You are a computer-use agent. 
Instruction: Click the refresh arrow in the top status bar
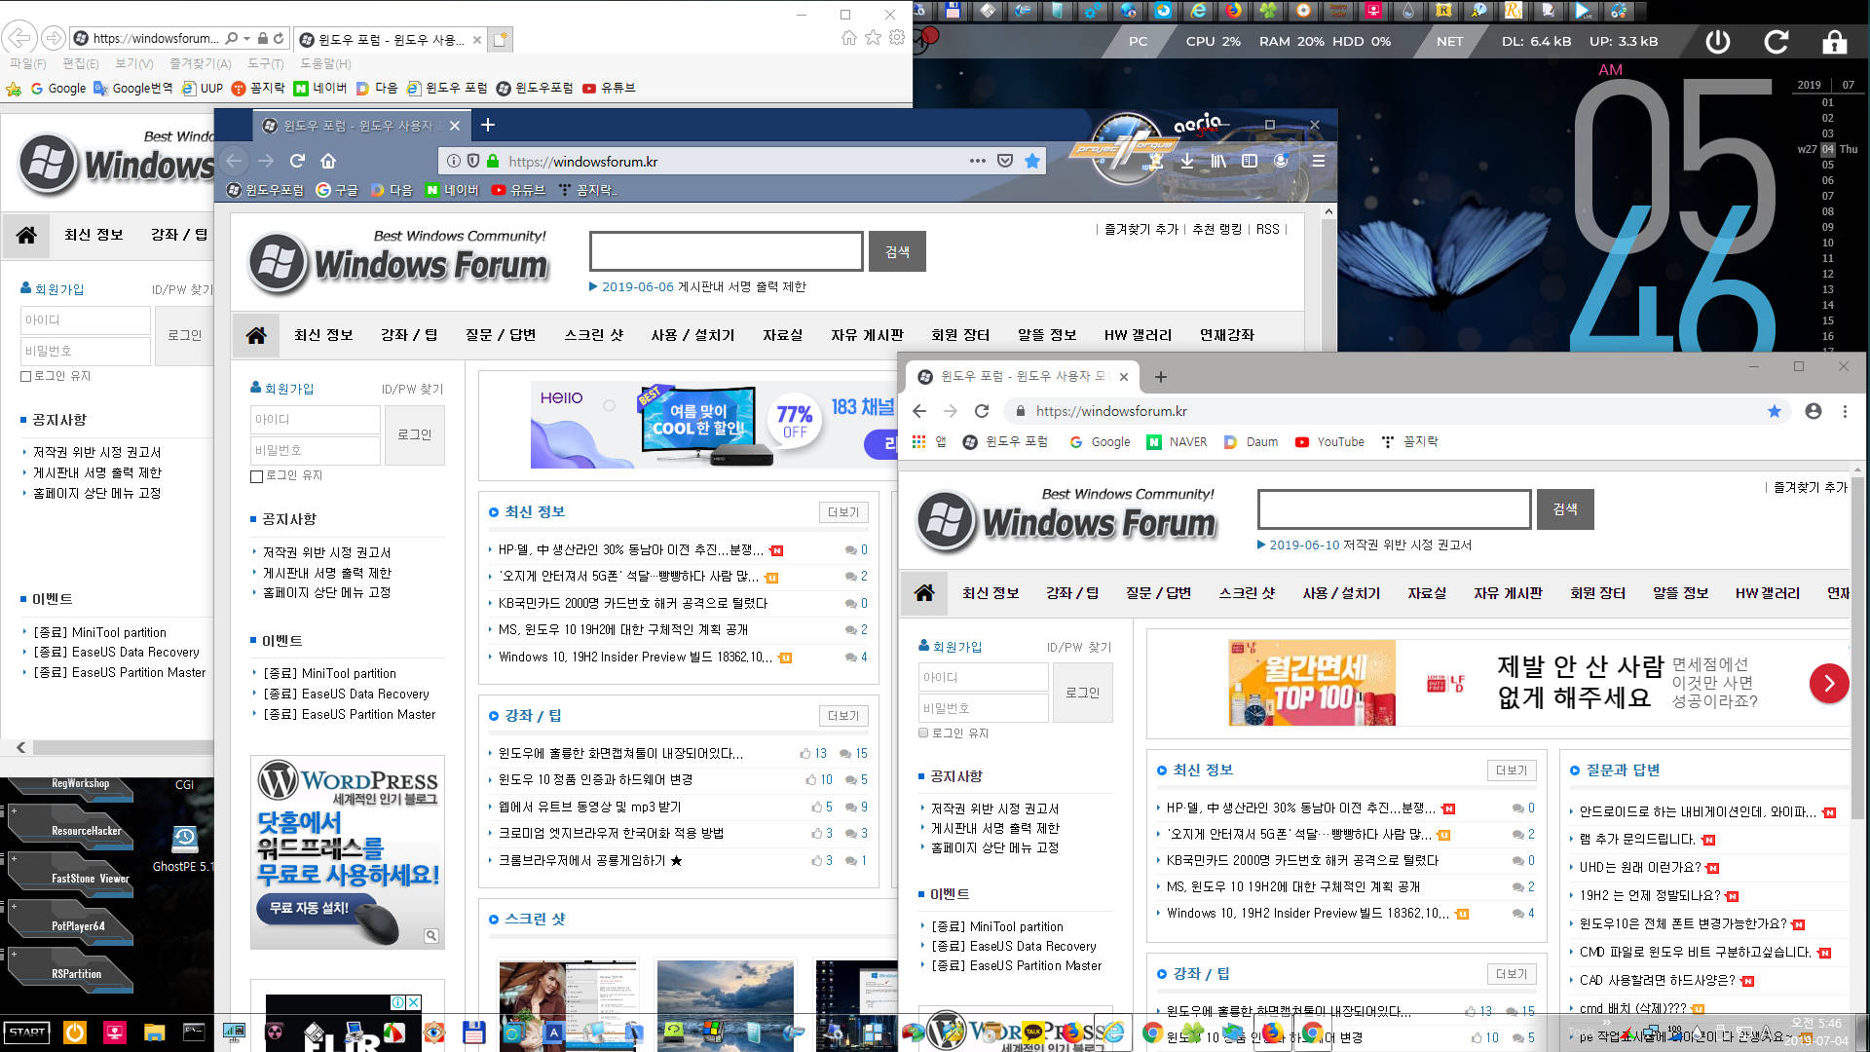point(1776,41)
